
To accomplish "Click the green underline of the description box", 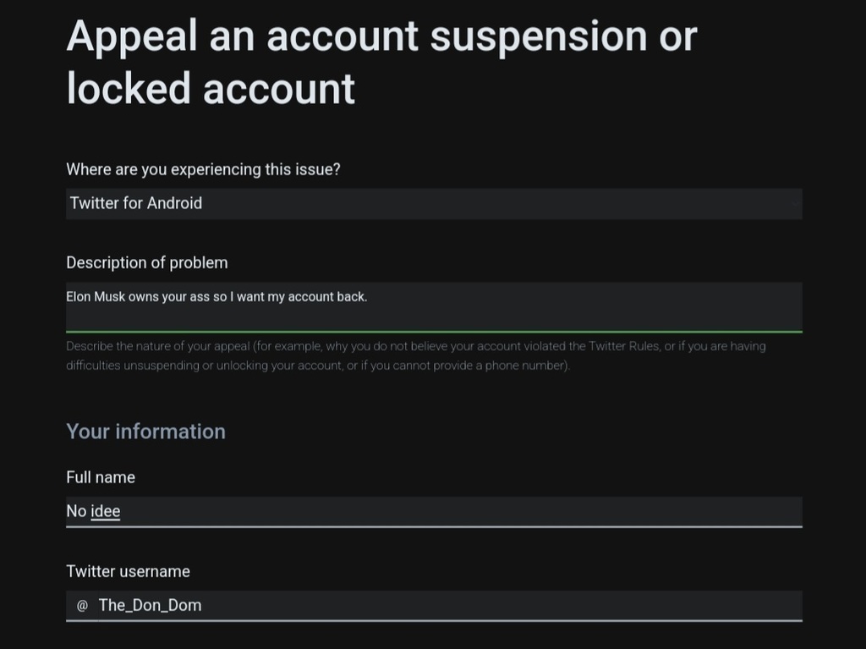I will pyautogui.click(x=434, y=332).
